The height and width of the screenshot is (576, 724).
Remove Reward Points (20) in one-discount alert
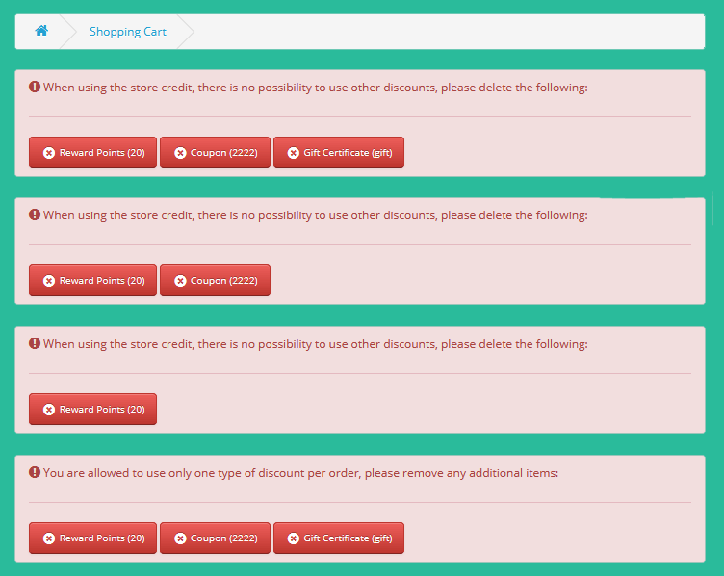pyautogui.click(x=92, y=538)
